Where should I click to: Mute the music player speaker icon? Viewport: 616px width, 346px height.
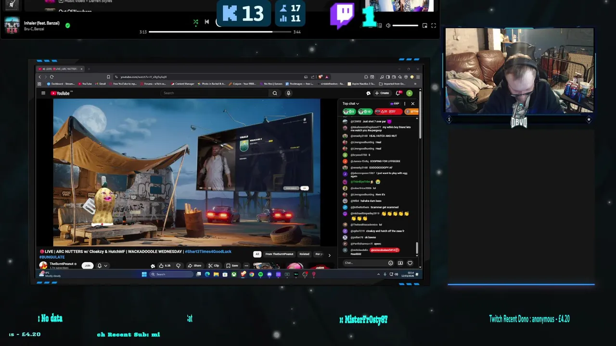tap(388, 25)
